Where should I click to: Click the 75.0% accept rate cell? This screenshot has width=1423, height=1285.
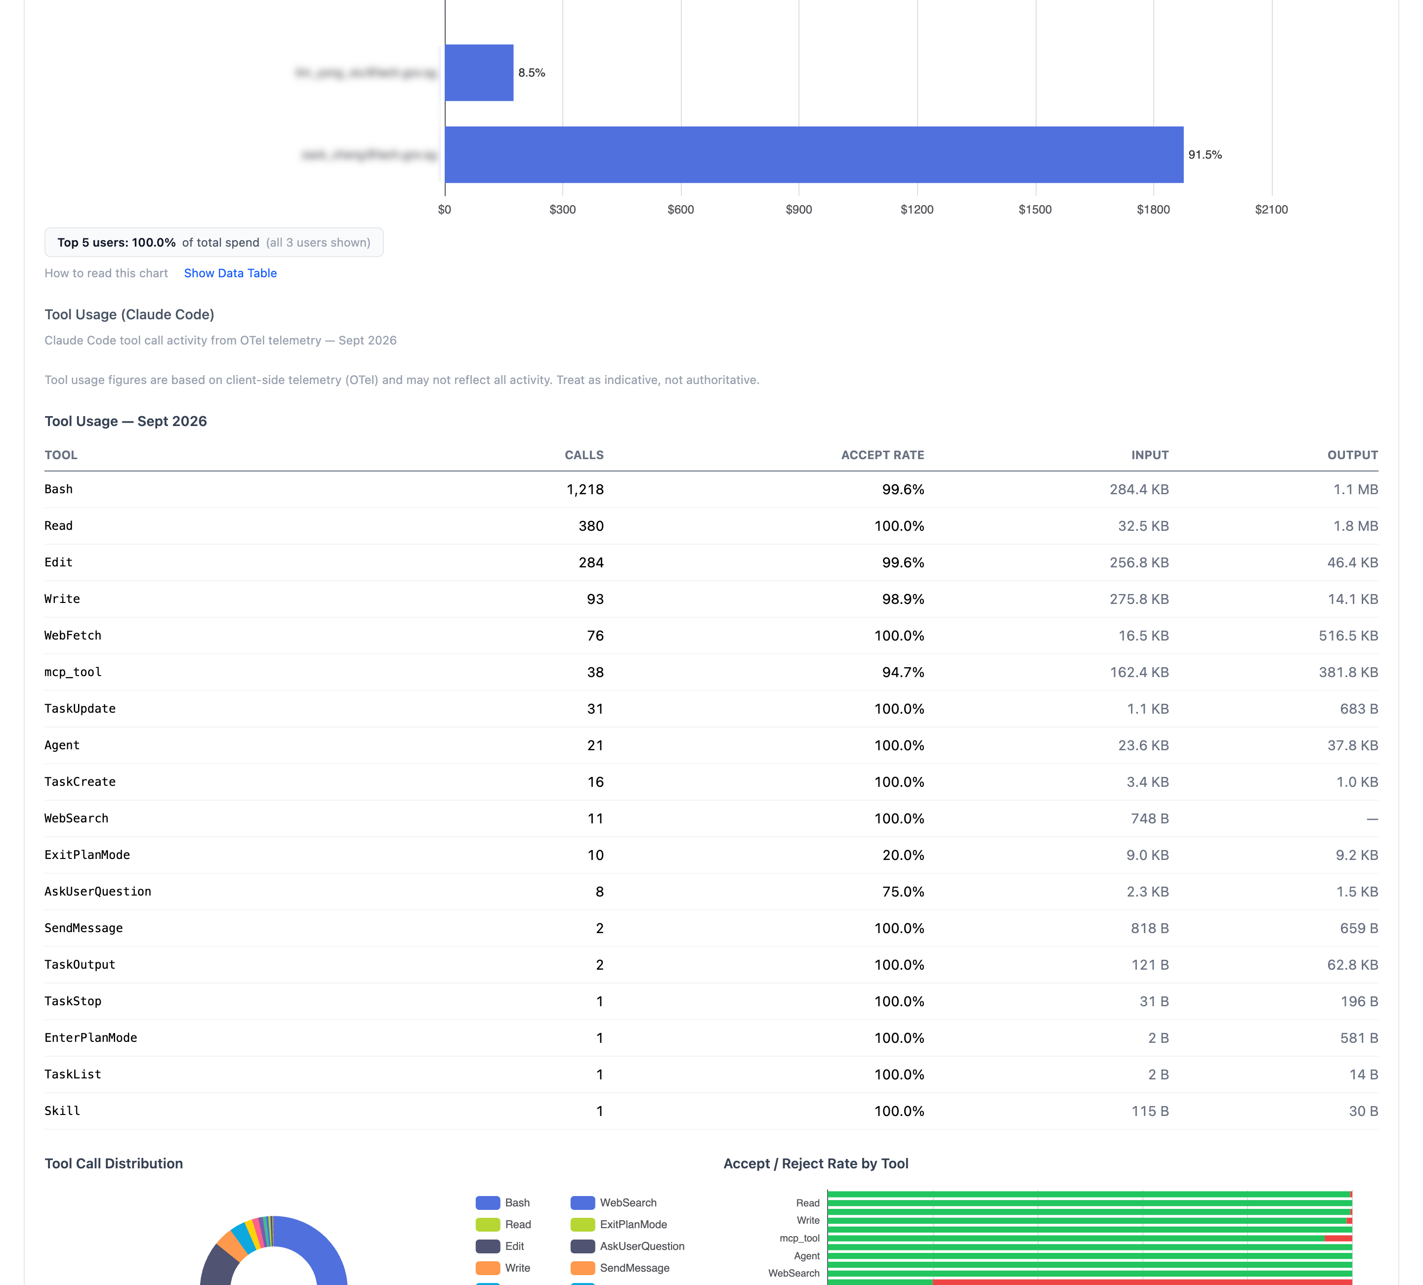(903, 892)
